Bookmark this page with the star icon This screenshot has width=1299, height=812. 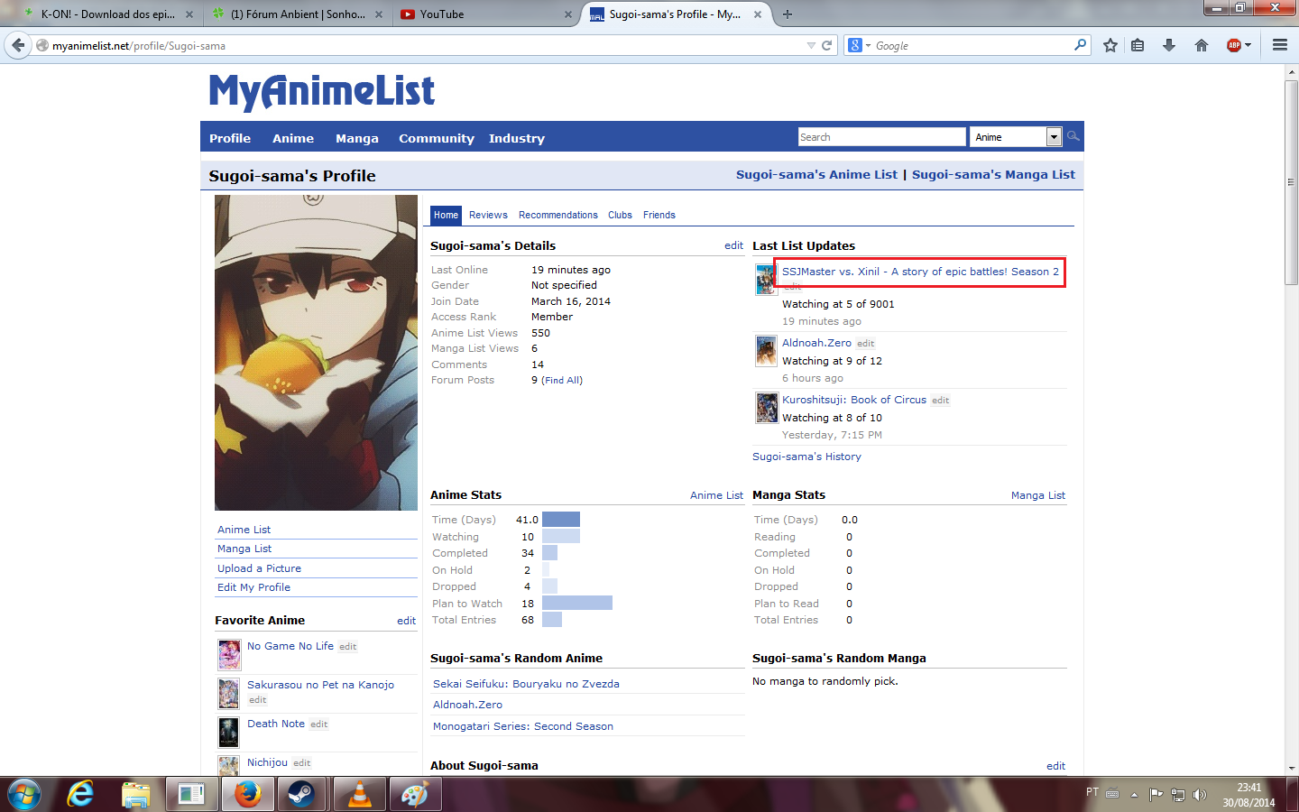(x=1110, y=45)
